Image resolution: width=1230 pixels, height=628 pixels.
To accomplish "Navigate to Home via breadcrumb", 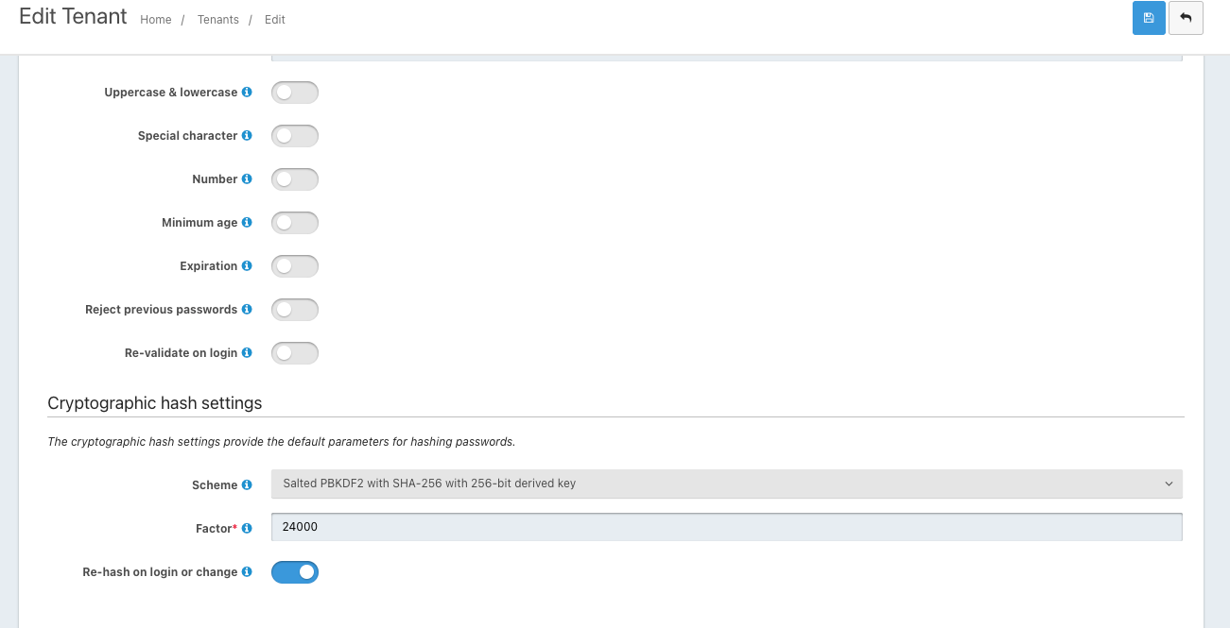I will tap(155, 19).
